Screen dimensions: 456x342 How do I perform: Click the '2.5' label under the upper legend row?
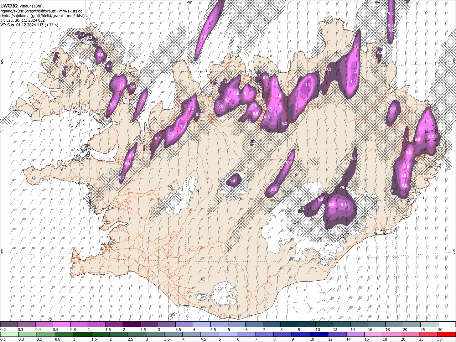click(x=143, y=330)
